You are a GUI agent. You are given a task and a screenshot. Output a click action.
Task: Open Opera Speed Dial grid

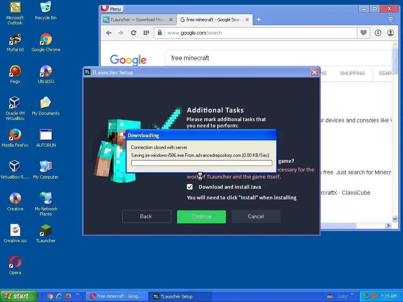[146, 33]
